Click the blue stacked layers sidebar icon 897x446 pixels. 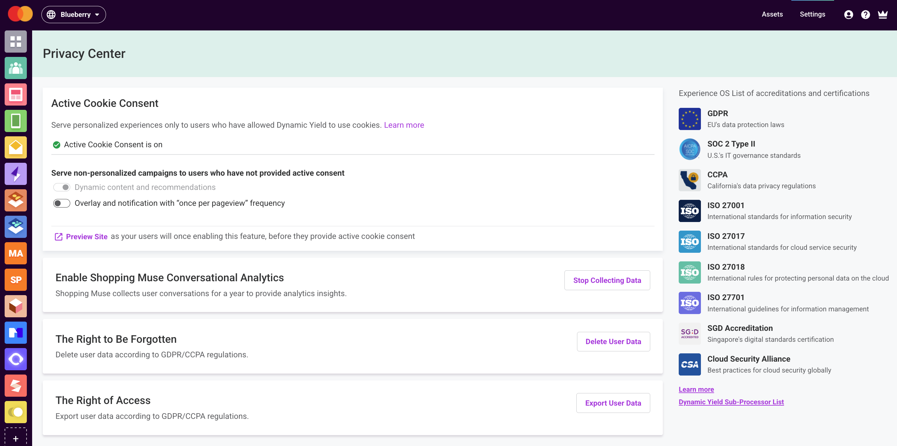pos(16,227)
